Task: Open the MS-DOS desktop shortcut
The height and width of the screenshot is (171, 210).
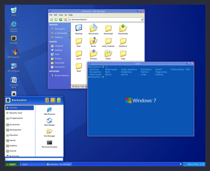Action: click(x=14, y=40)
